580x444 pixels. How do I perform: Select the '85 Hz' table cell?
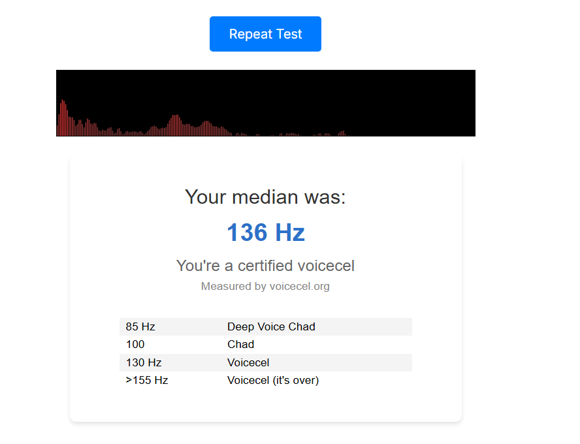pos(170,327)
